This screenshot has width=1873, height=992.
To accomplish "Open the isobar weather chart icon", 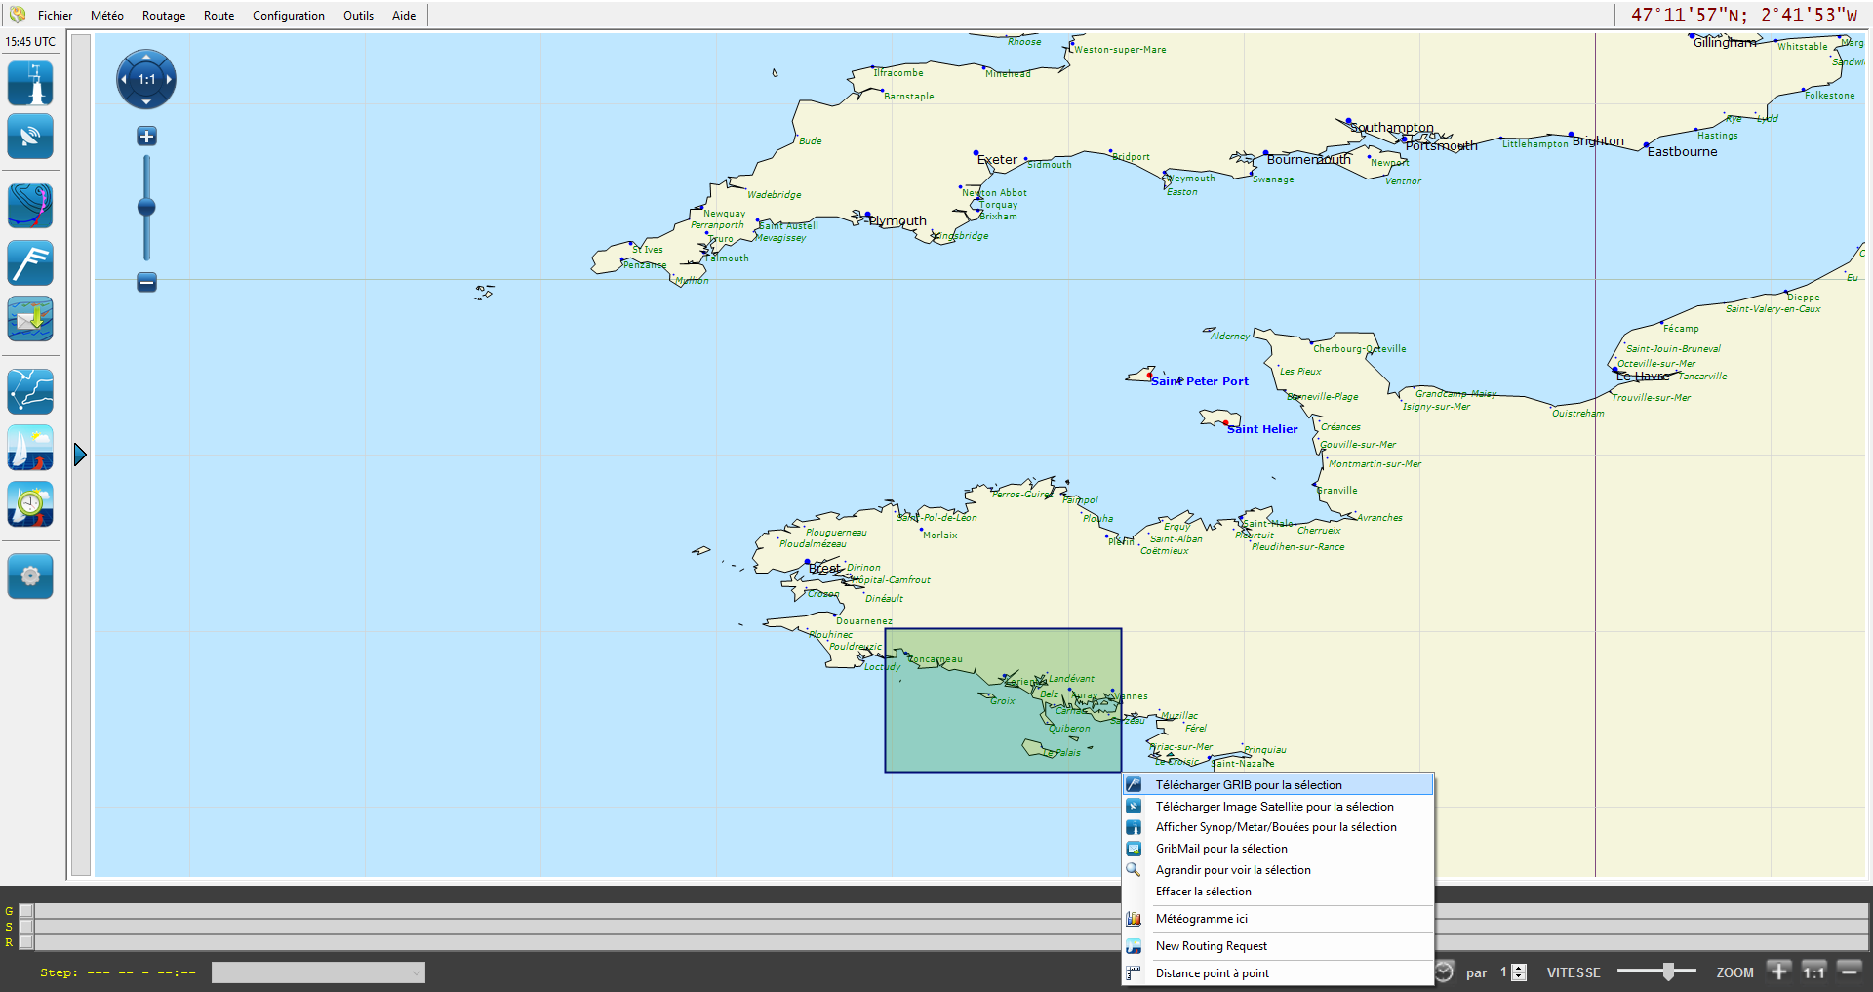I will point(30,206).
